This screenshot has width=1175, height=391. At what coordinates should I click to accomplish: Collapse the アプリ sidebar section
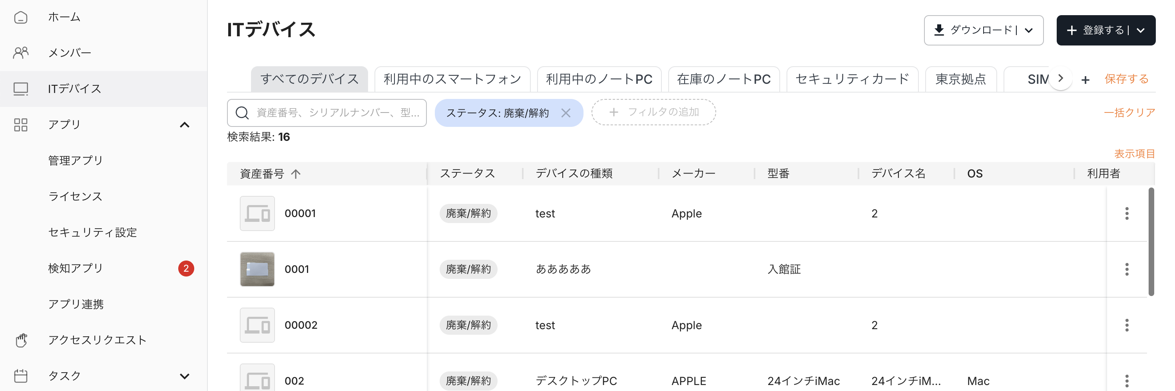184,125
